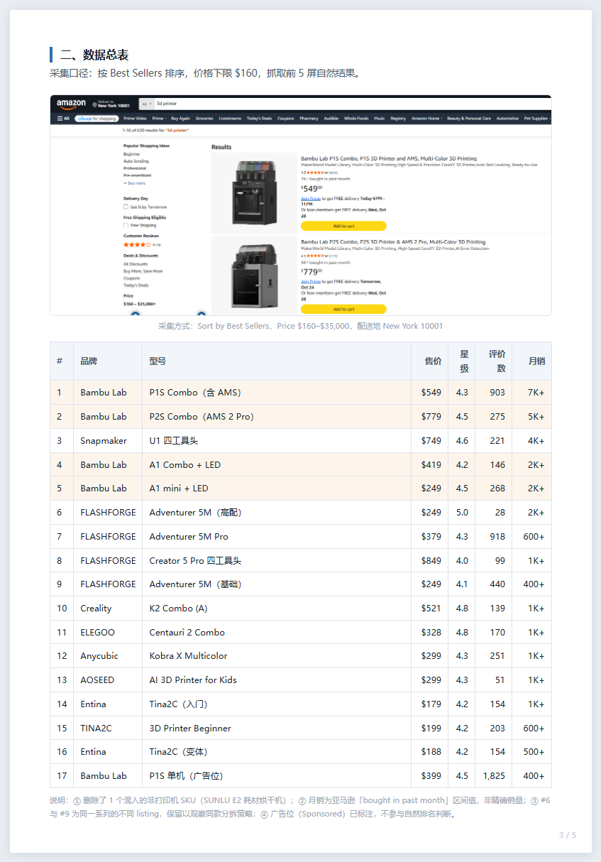The height and width of the screenshot is (862, 601).
Task: Open the All hamburger menu in Amazon nav
Action: coord(63,119)
